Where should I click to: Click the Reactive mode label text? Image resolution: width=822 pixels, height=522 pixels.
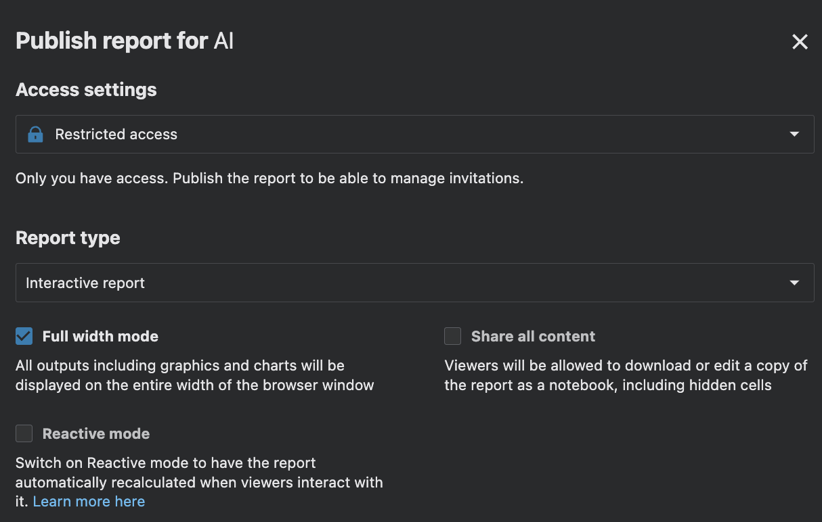(95, 433)
